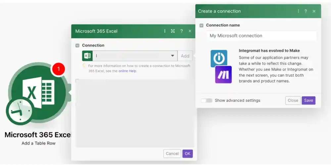Screen dimensions: 331x165
Task: Open the online Help link
Action: [x=127, y=71]
